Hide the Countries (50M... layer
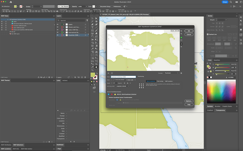The image size is (243, 151). pyautogui.click(x=57, y=35)
